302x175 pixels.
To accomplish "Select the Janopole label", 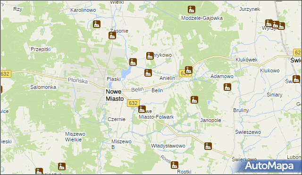I will pyautogui.click(x=210, y=121).
